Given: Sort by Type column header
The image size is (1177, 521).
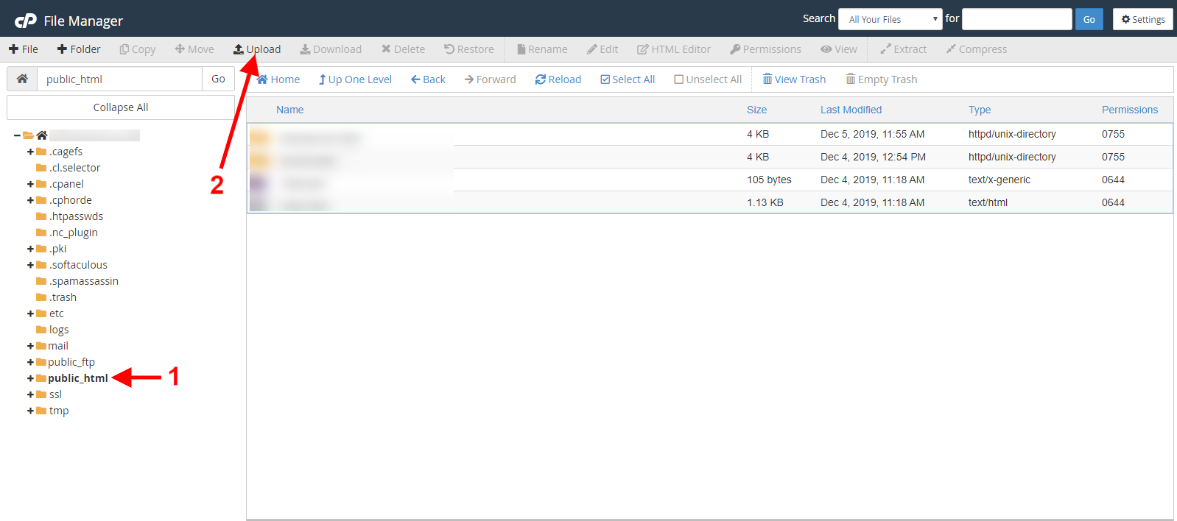Looking at the screenshot, I should click(980, 110).
